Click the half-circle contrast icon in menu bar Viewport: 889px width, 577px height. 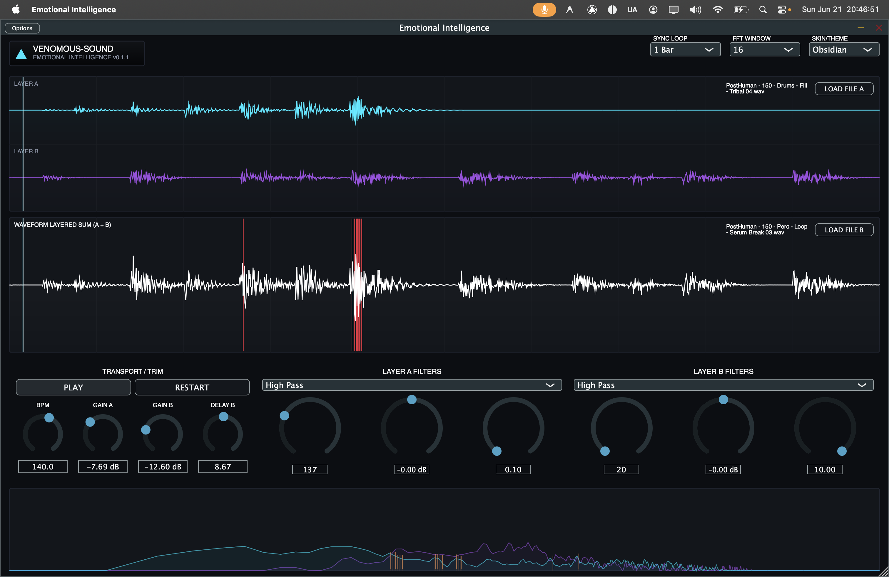[612, 10]
